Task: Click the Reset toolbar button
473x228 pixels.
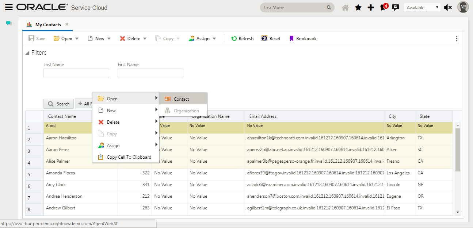Action: [x=271, y=39]
